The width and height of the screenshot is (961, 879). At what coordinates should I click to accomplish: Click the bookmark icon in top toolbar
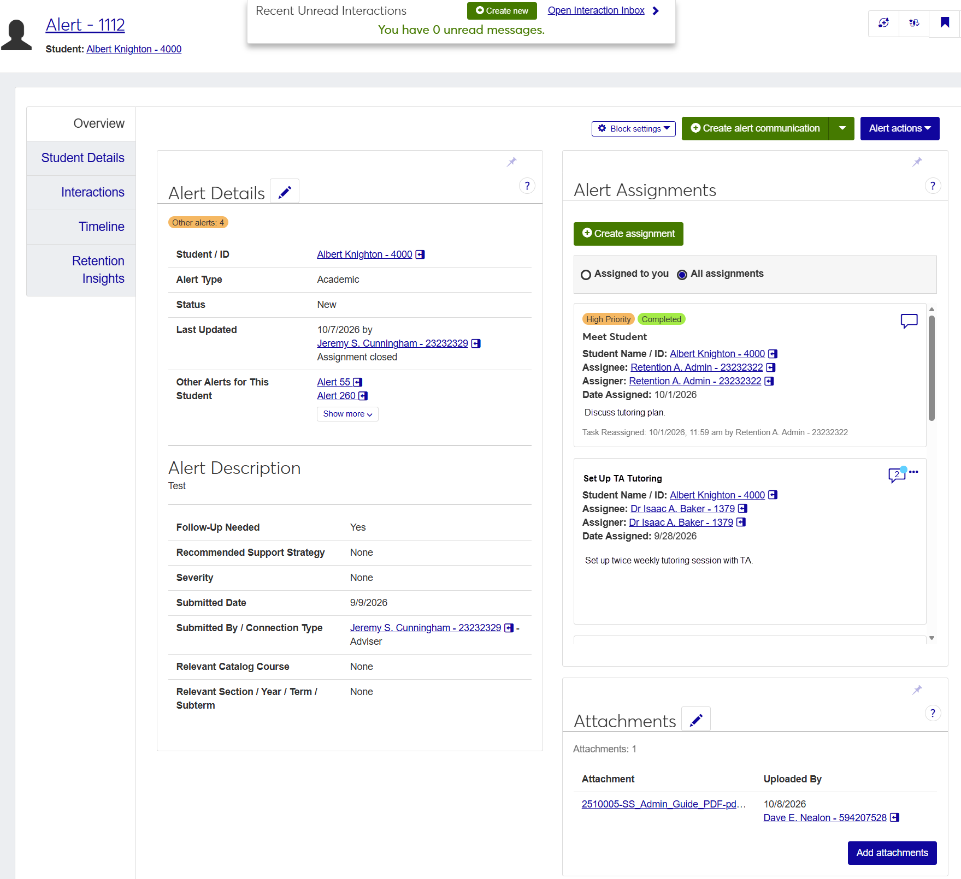pos(945,23)
